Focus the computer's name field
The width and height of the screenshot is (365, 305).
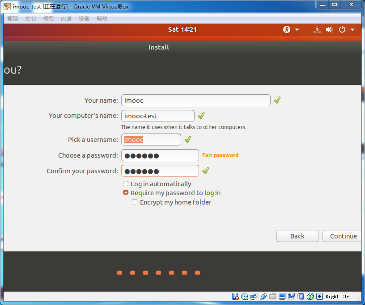pos(158,116)
